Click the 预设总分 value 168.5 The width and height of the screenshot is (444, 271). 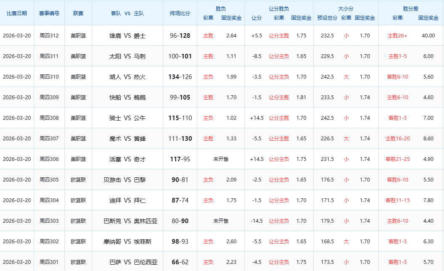pos(327,242)
